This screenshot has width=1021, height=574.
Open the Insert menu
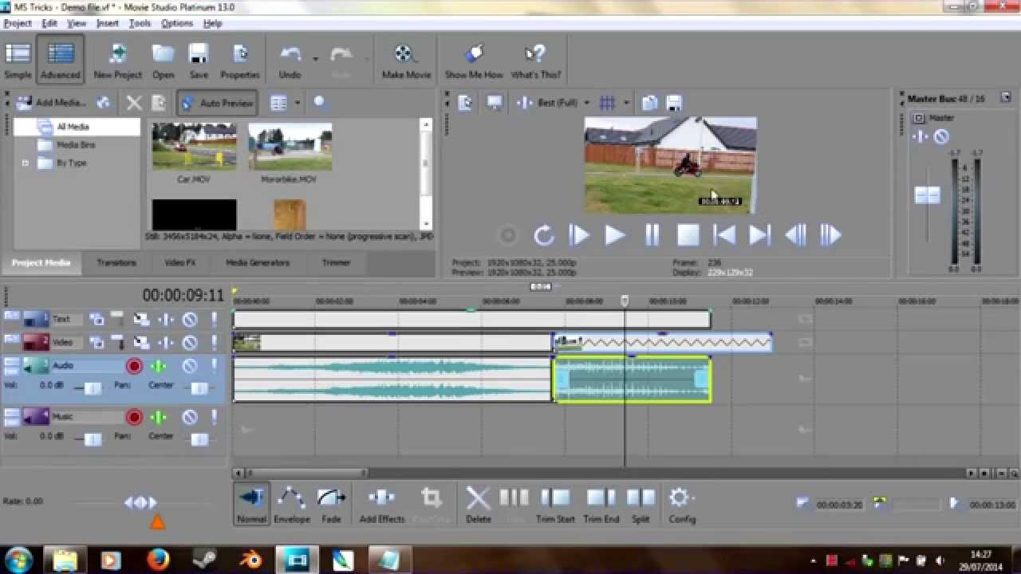pyautogui.click(x=108, y=23)
